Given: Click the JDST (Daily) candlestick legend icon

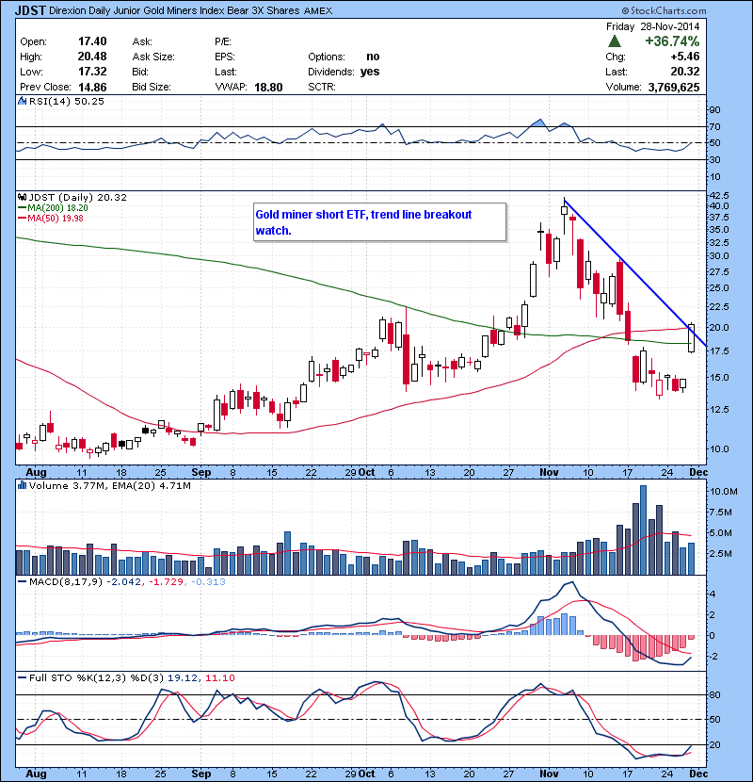Looking at the screenshot, I should click(x=22, y=198).
